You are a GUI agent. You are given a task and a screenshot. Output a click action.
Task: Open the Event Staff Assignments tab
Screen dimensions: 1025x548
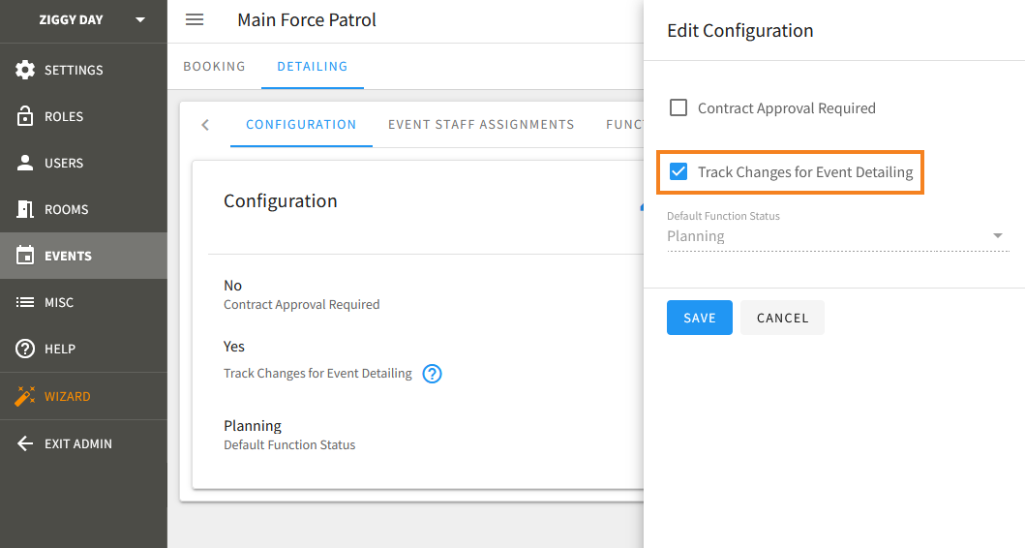point(481,125)
